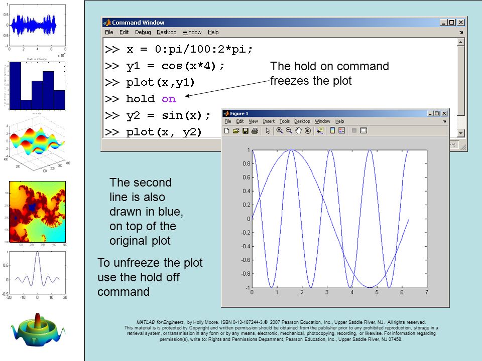Click dock arrow in Command Window menu bar
Image resolution: width=482 pixels, height=361 pixels.
coord(461,32)
